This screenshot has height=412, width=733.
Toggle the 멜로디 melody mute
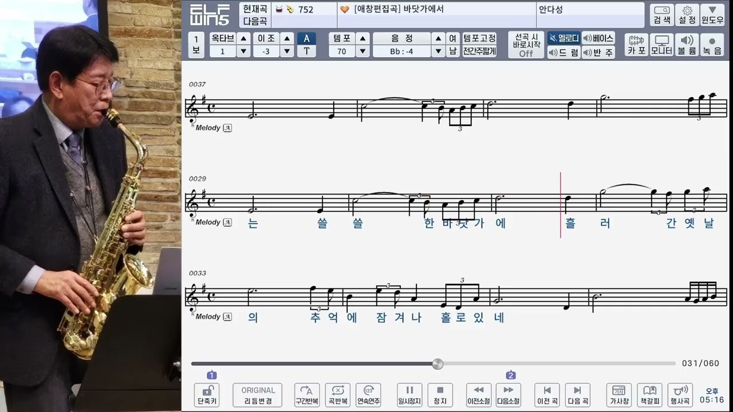click(x=563, y=38)
